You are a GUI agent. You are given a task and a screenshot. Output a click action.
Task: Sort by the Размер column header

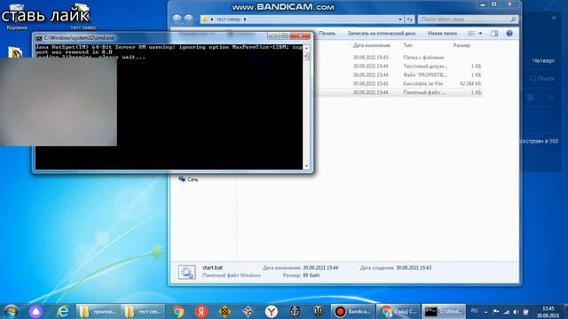click(461, 45)
